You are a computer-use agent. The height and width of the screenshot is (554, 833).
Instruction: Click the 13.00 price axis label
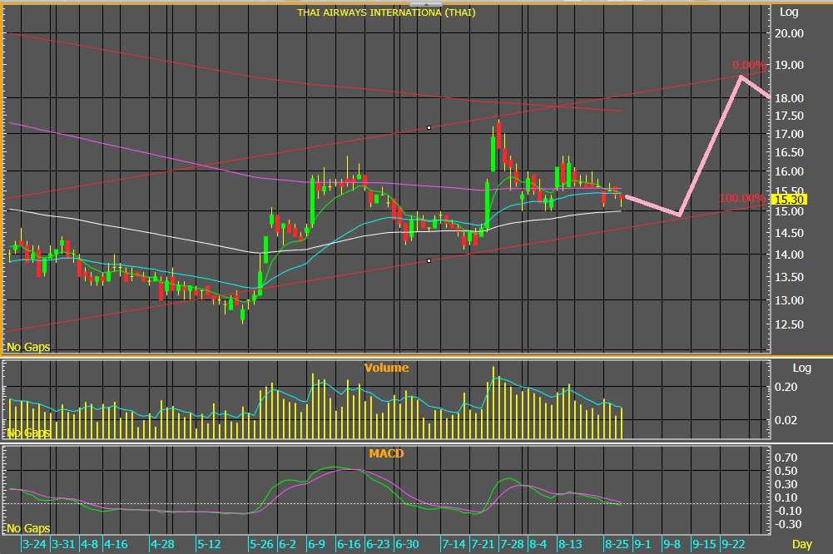[x=789, y=300]
